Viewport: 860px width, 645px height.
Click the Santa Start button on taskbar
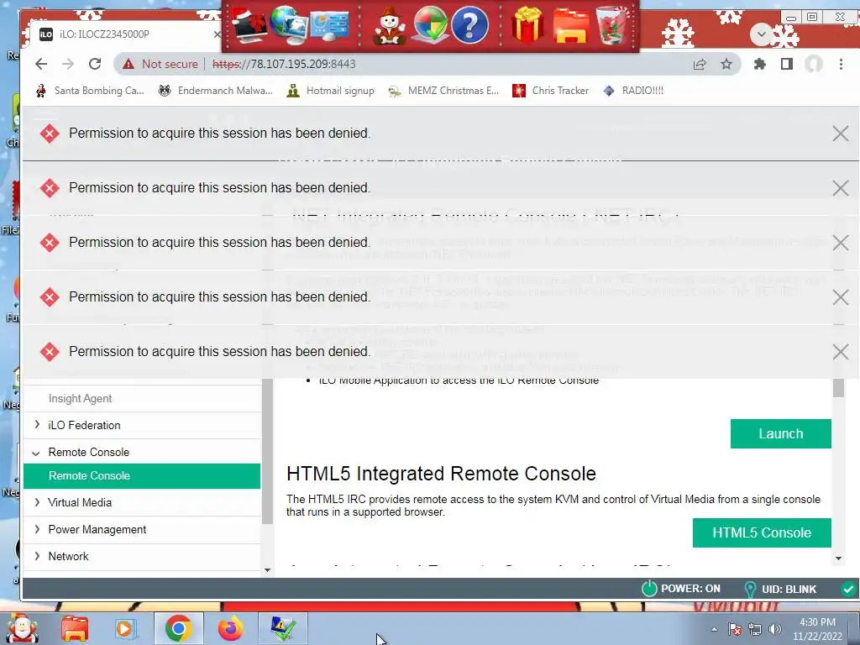point(21,628)
